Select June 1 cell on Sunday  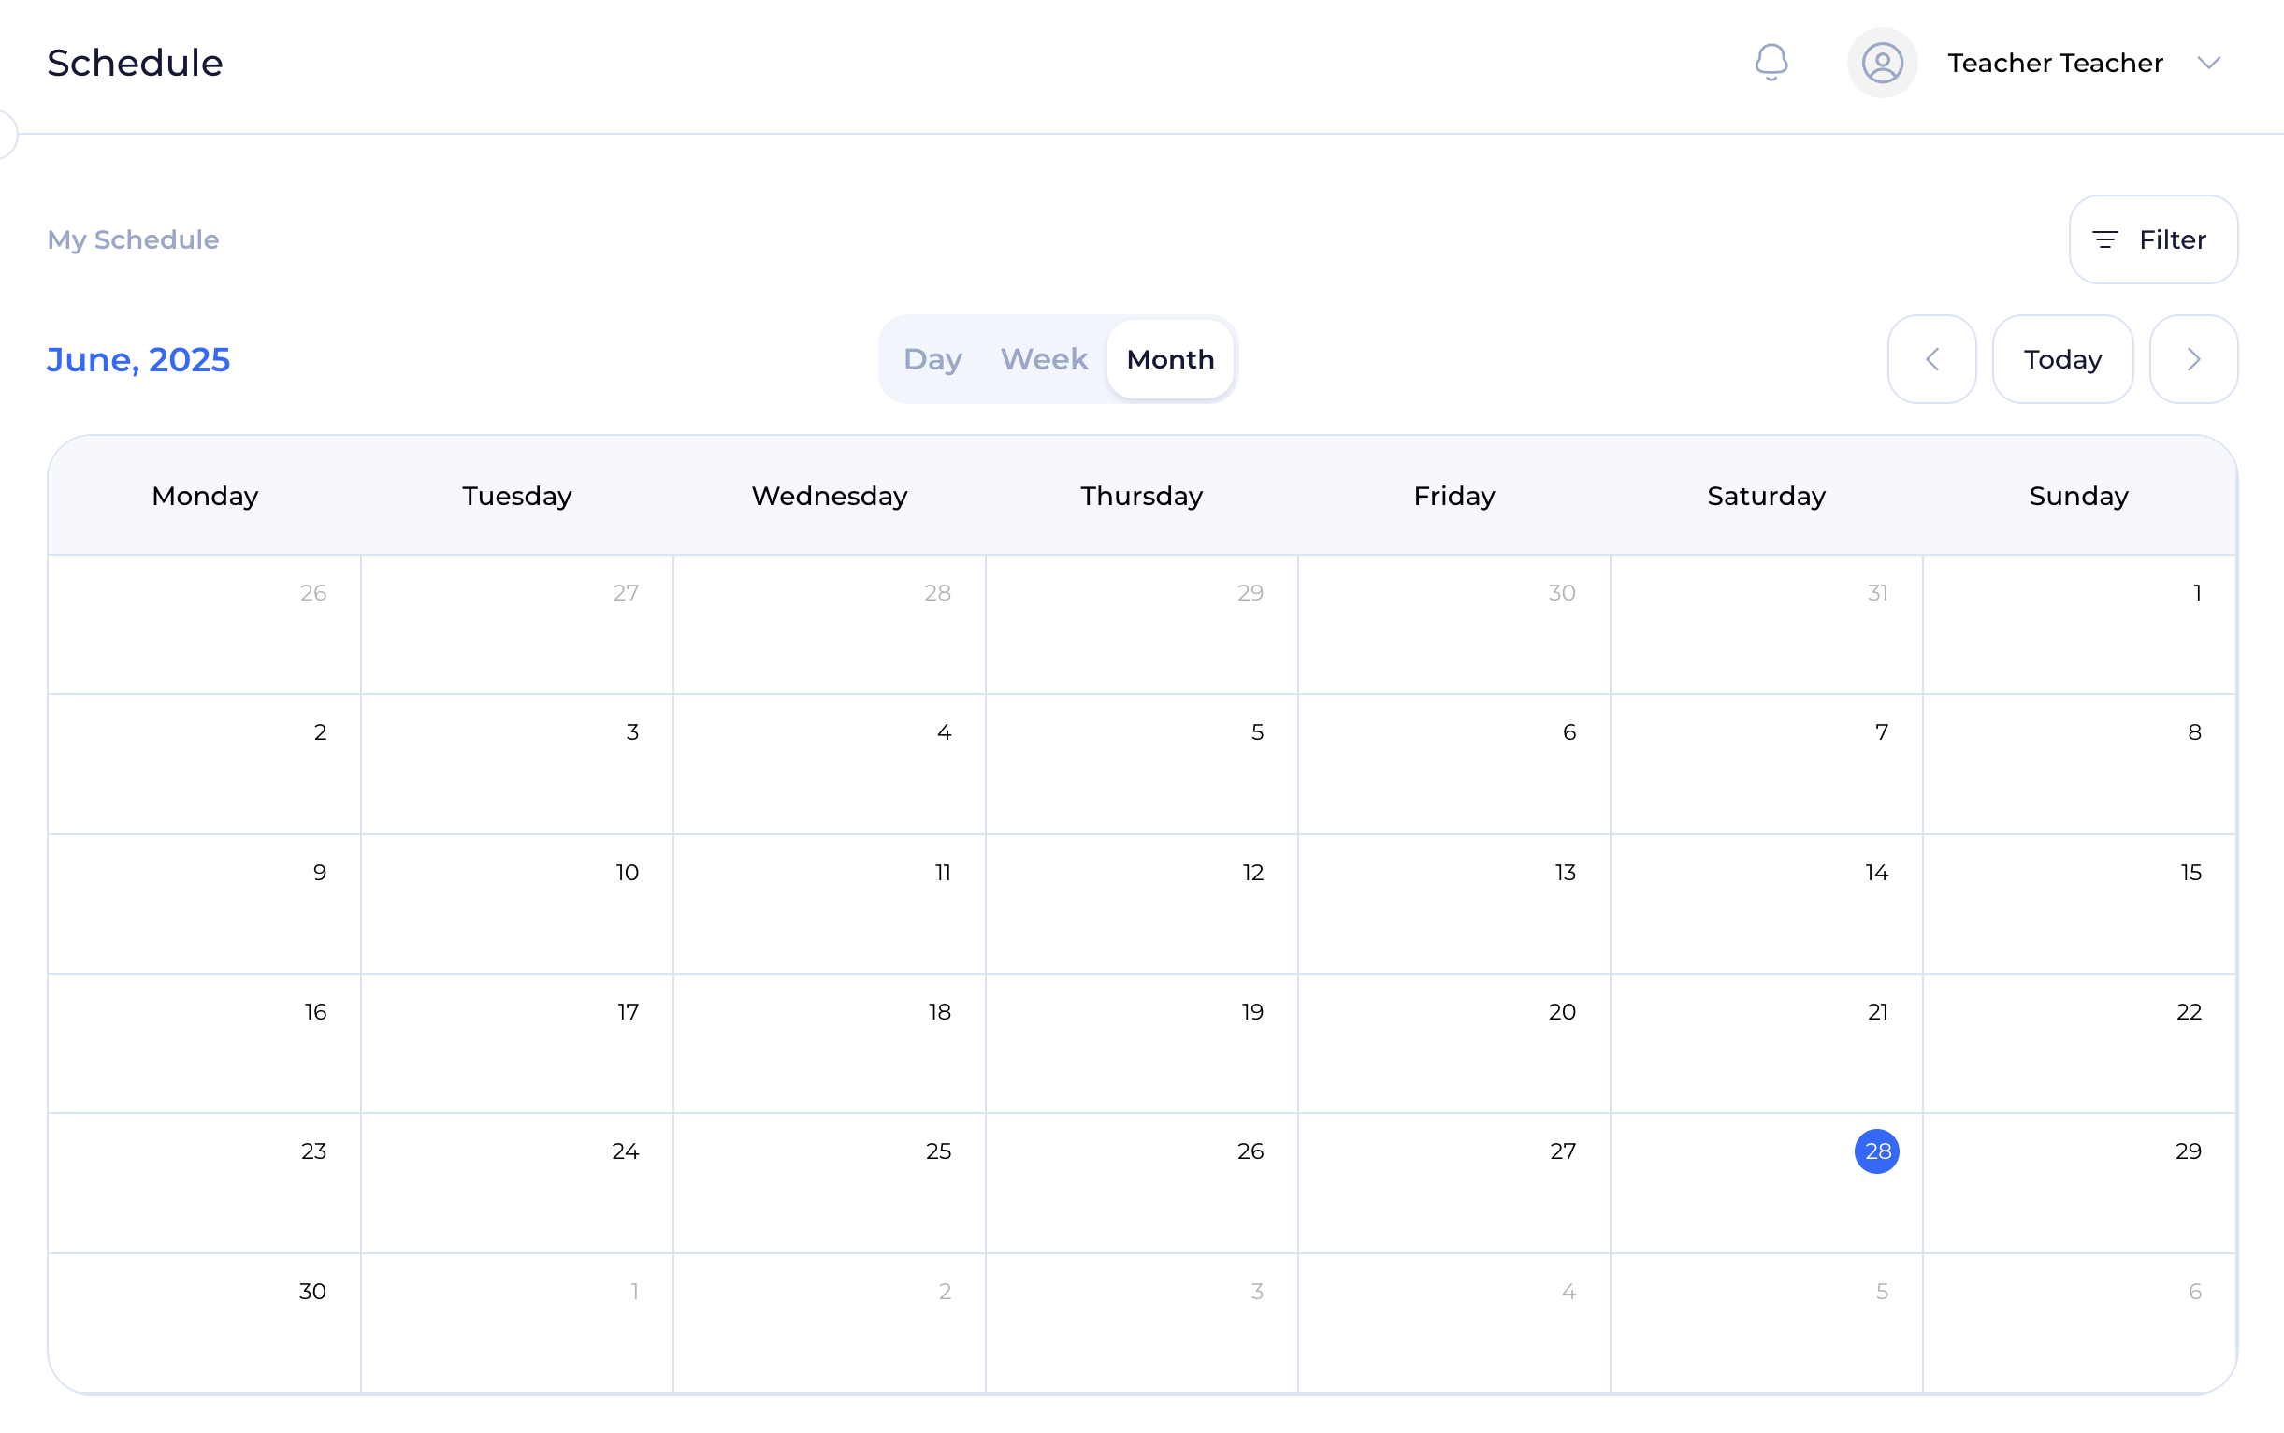coord(2079,626)
